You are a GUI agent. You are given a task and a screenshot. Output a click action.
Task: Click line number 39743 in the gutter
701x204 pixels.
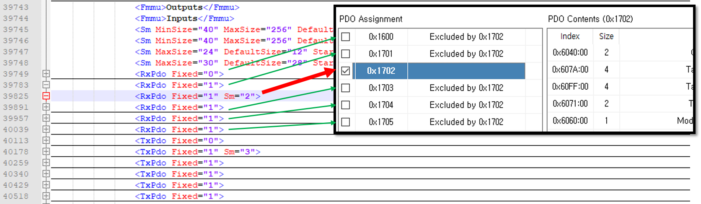coord(16,8)
